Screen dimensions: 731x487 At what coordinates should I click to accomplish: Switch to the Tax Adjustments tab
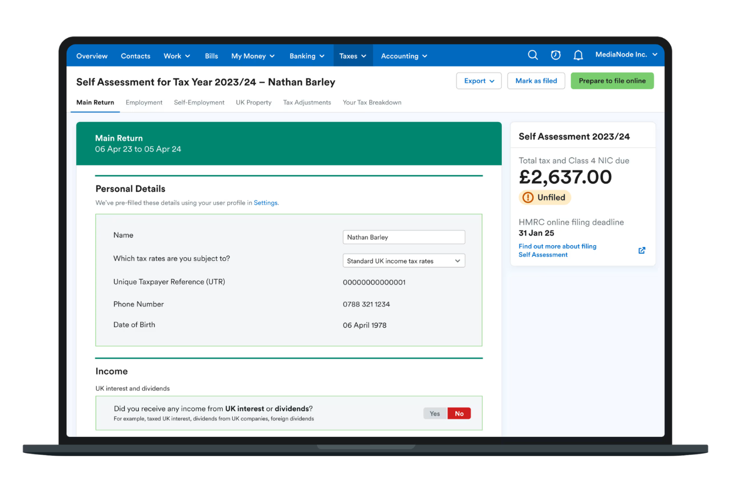[307, 103]
